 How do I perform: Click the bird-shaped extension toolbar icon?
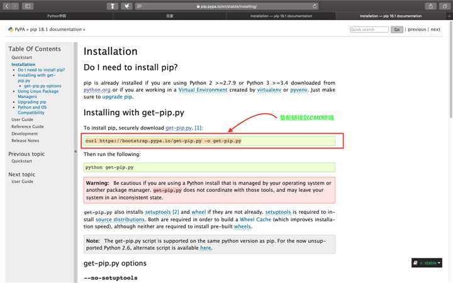126,6
